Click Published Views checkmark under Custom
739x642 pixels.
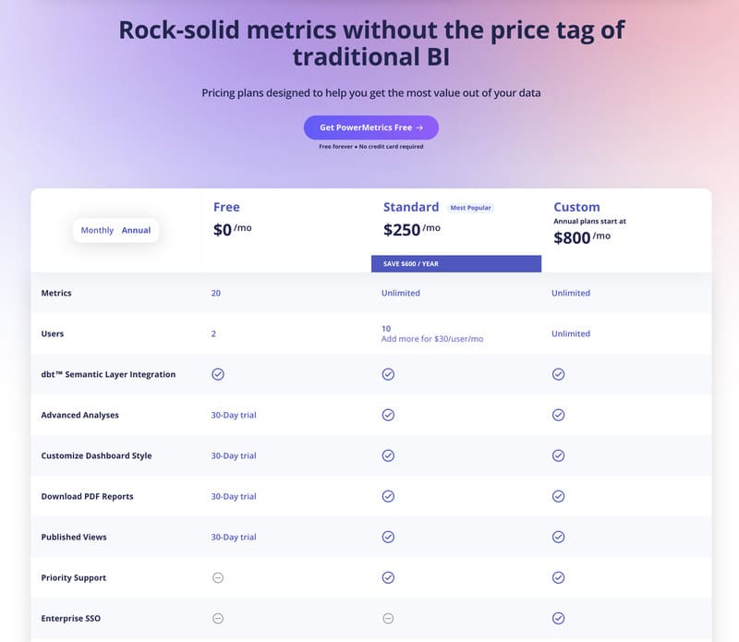point(558,537)
